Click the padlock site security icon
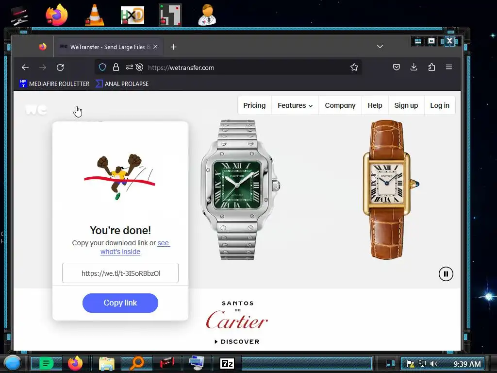The height and width of the screenshot is (373, 497). pyautogui.click(x=116, y=67)
